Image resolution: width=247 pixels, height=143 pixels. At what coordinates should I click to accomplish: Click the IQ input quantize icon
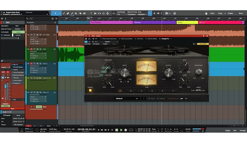[113, 13]
